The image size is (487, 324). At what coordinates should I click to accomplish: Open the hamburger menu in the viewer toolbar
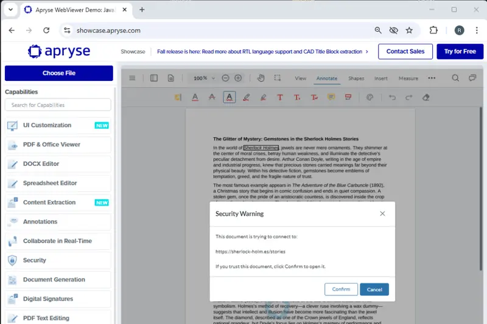132,78
